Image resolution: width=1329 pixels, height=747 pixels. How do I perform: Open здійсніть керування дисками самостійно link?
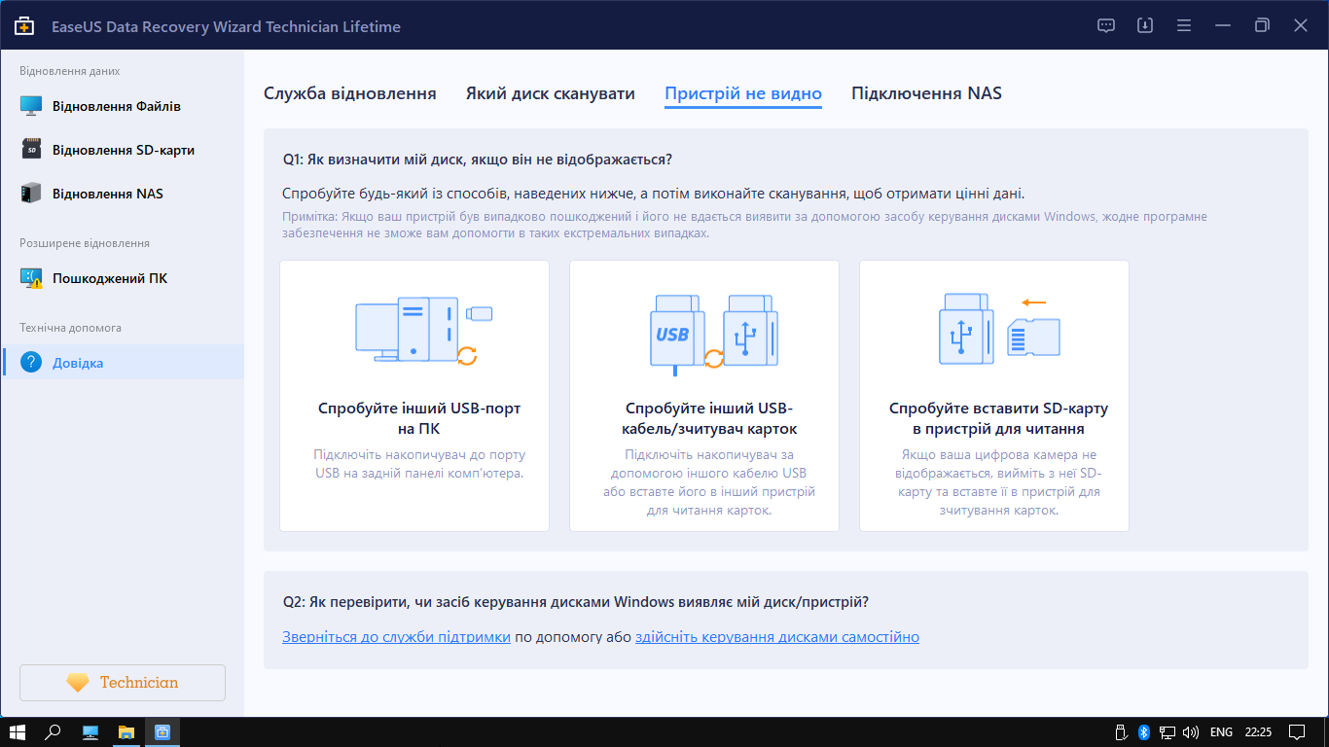pyautogui.click(x=777, y=637)
